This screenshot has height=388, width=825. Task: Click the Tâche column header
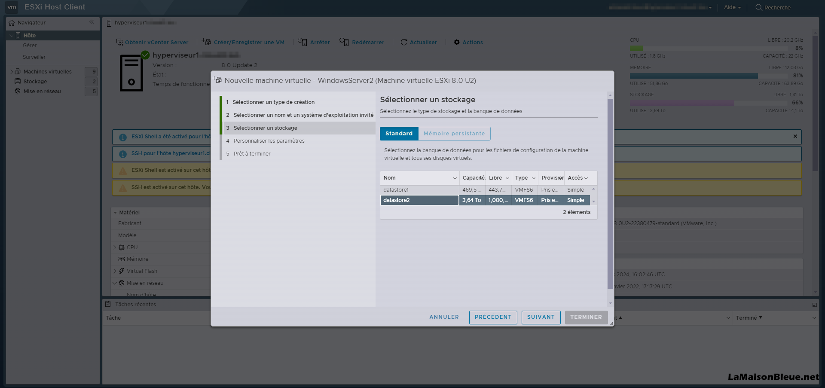click(113, 318)
